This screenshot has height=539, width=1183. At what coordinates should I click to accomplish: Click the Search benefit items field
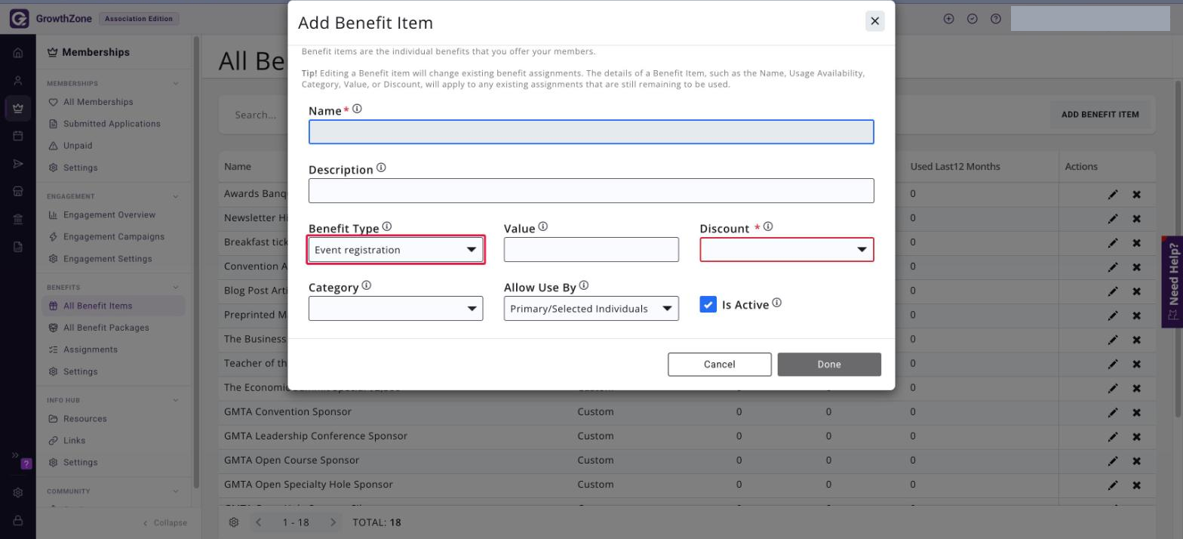click(x=255, y=115)
